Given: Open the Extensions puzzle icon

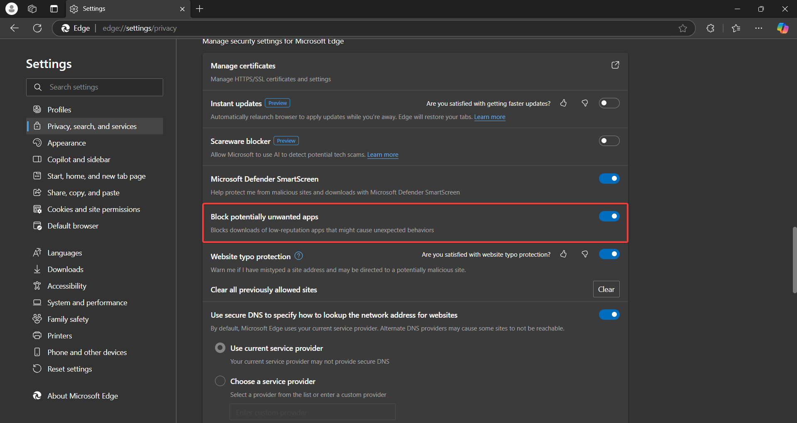Looking at the screenshot, I should 710,28.
